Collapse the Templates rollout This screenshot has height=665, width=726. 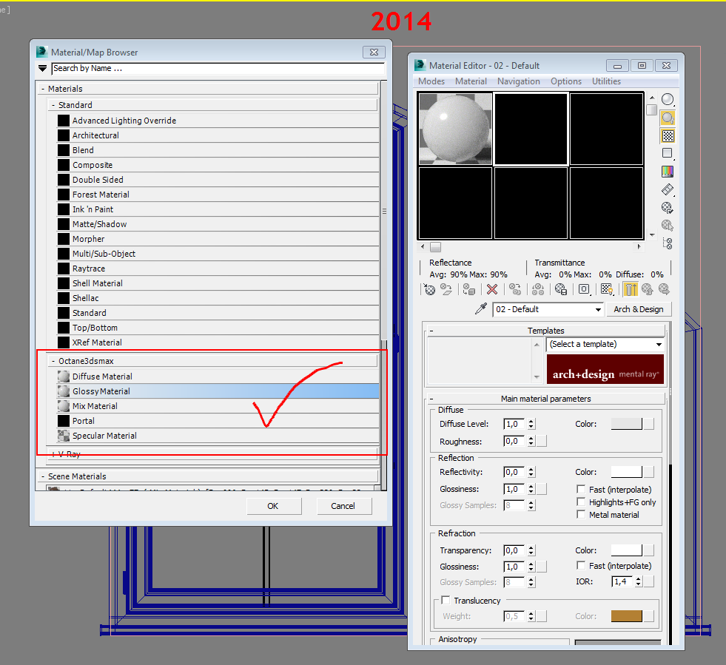431,331
